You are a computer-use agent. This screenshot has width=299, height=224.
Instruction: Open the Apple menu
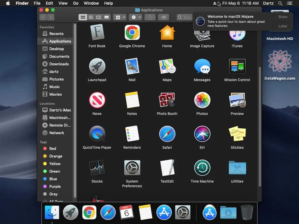click(8, 3)
